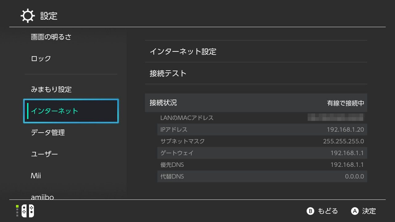The image size is (395, 222).
Task: Click the settings gear icon
Action: (27, 16)
